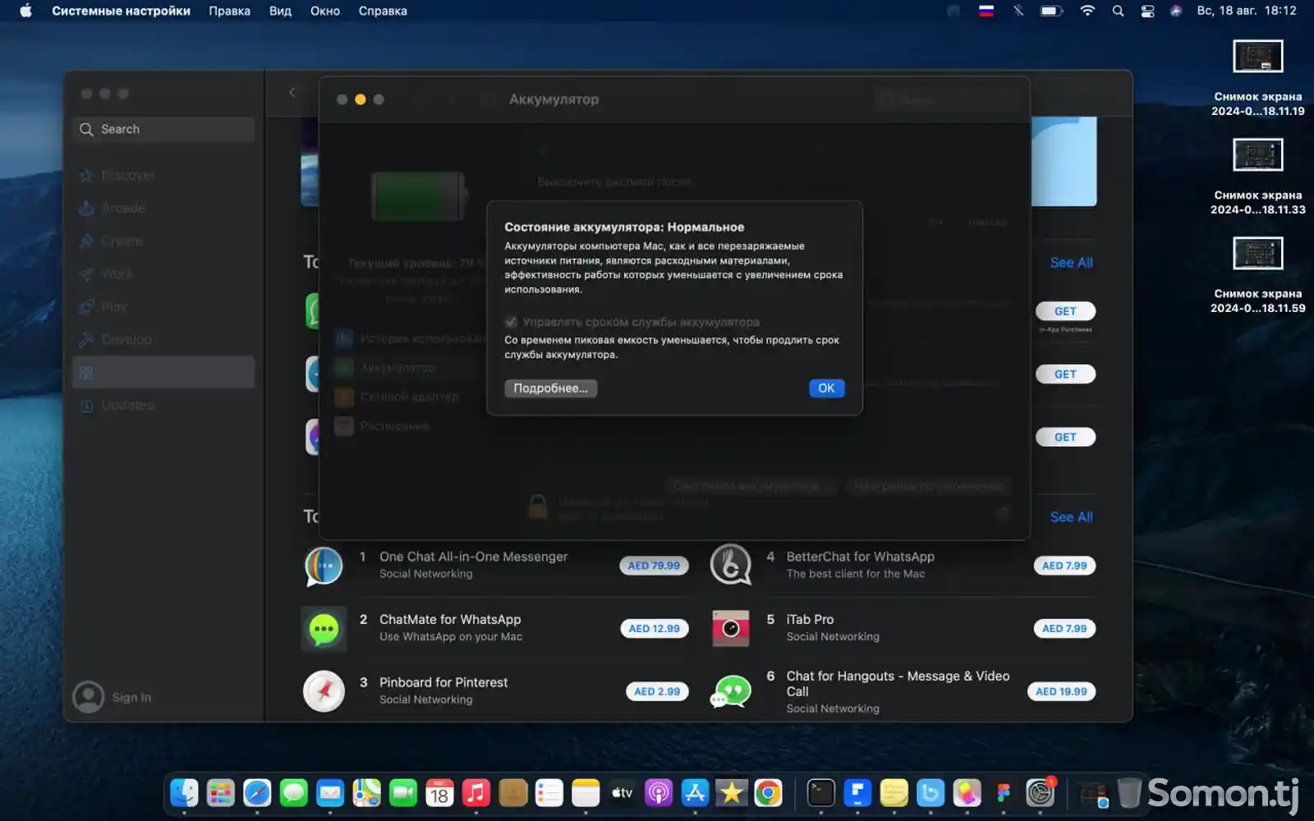This screenshot has height=821, width=1314.
Task: Open System Preferences from the Dock
Action: tap(1040, 793)
